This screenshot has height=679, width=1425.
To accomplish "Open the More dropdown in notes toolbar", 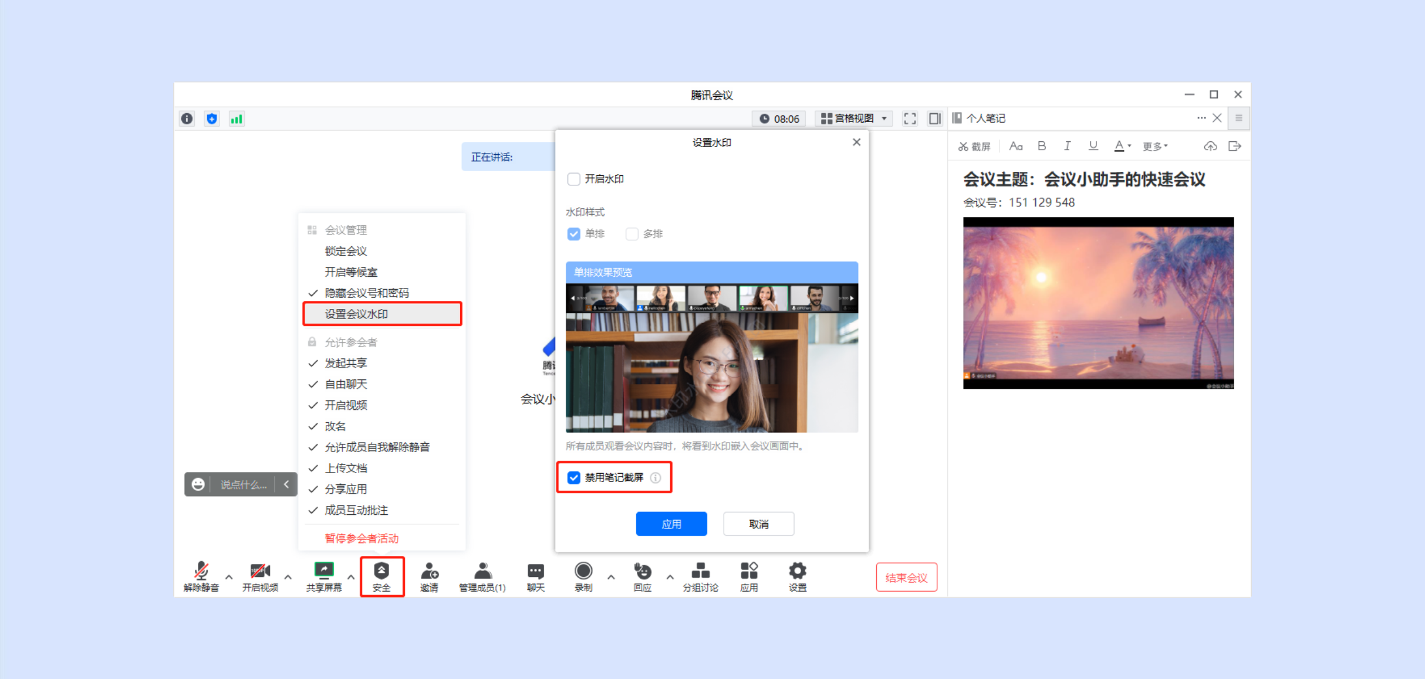I will pyautogui.click(x=1155, y=147).
